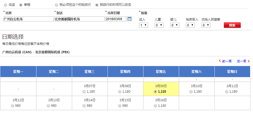Expand the infant (婴儿) passenger count dropdown
The width and height of the screenshot is (253, 113).
(x=175, y=25)
